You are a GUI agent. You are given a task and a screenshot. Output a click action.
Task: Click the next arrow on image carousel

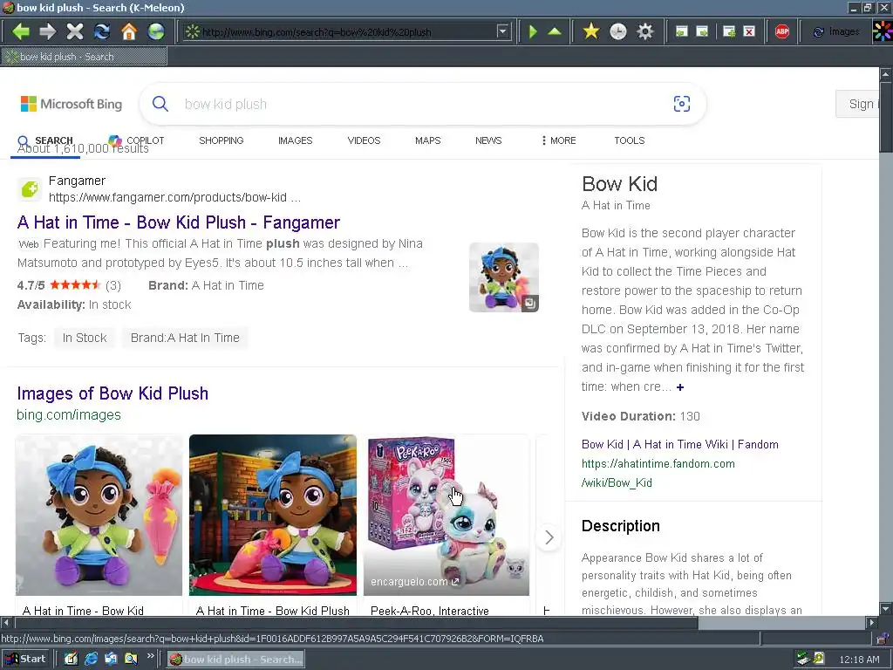pyautogui.click(x=549, y=537)
